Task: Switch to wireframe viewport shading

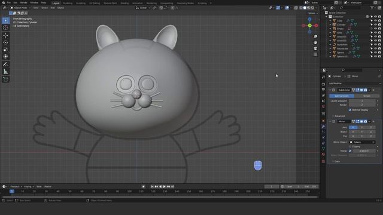Action: (x=300, y=8)
